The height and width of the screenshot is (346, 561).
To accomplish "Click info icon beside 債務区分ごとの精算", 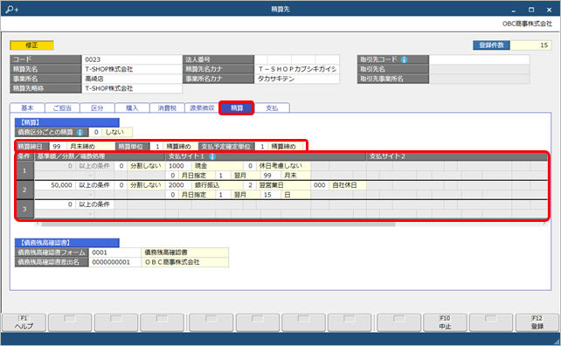I will (80, 133).
